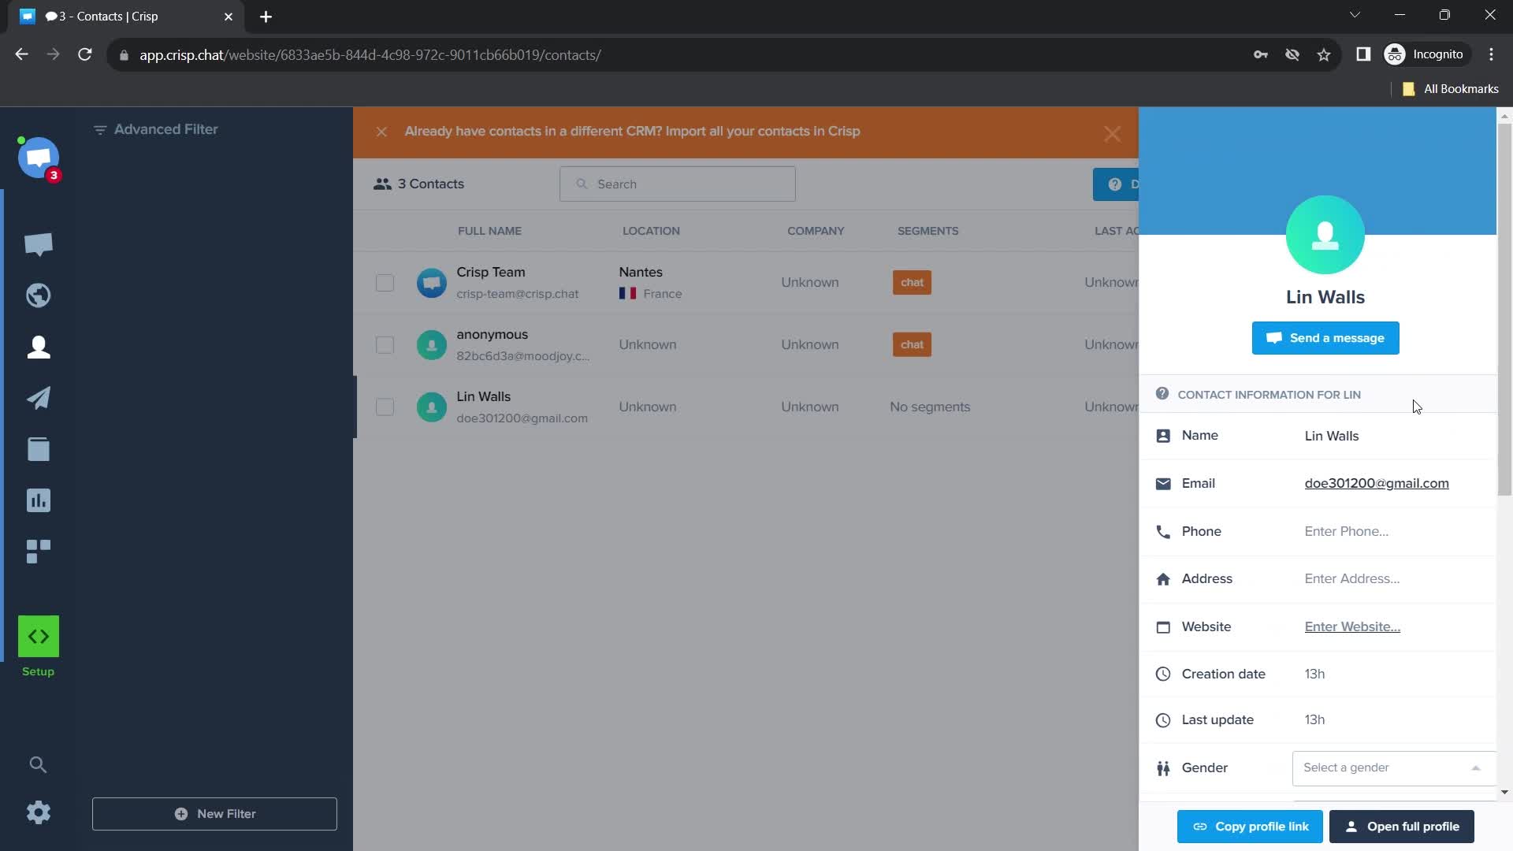Screen dimensions: 1513x851
Task: Click the anonymous contact avatar
Action: click(432, 344)
